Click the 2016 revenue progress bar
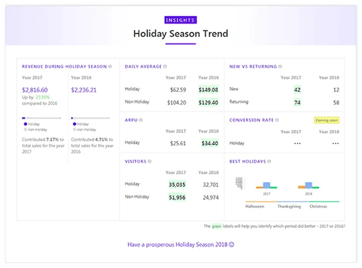The width and height of the screenshot is (362, 268). (x=90, y=118)
